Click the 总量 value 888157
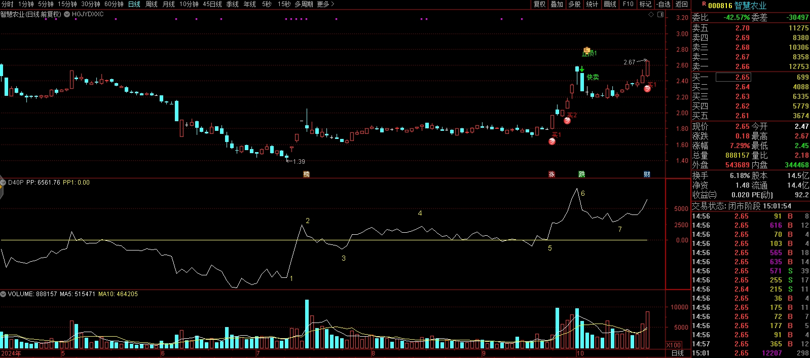This screenshot has height=358, width=810. point(738,155)
